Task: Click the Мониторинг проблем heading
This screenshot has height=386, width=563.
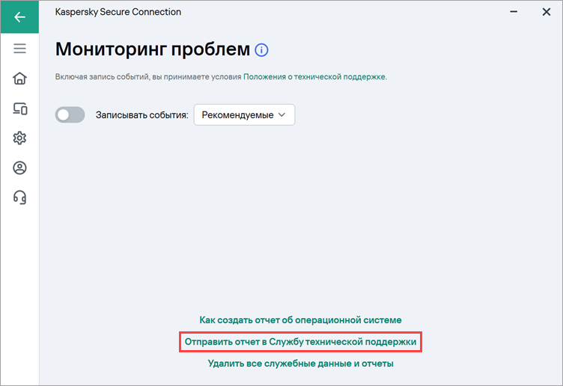Action: pos(153,49)
